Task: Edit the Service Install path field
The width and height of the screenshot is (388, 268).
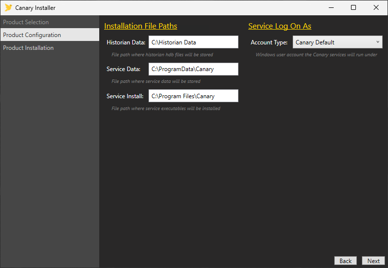Action: 193,96
